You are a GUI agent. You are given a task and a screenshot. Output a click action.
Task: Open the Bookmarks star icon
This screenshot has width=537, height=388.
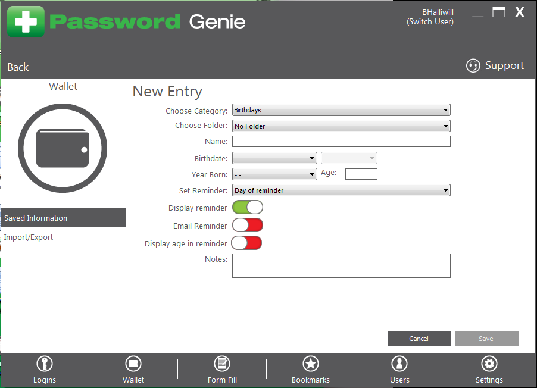tap(311, 364)
